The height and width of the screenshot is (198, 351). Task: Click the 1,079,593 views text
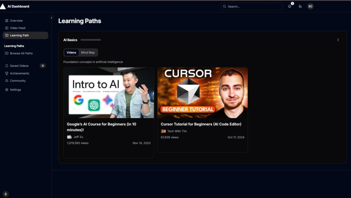[x=78, y=143]
